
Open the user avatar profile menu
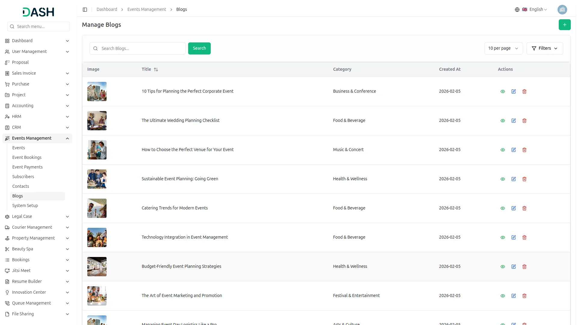click(562, 10)
